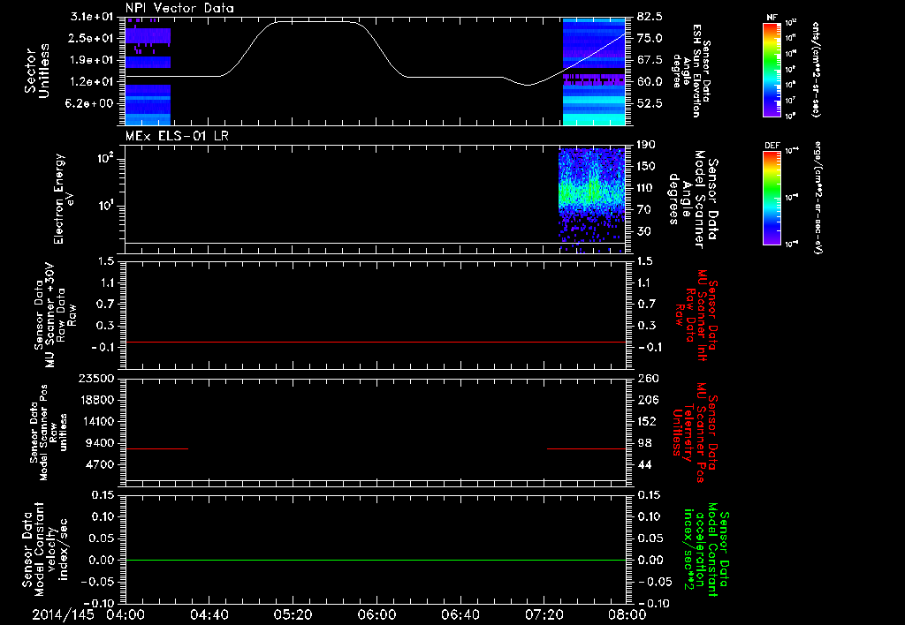Click the red MU Scanner +30V flat line
Screen dimensions: 905x625
pyautogui.click(x=376, y=342)
